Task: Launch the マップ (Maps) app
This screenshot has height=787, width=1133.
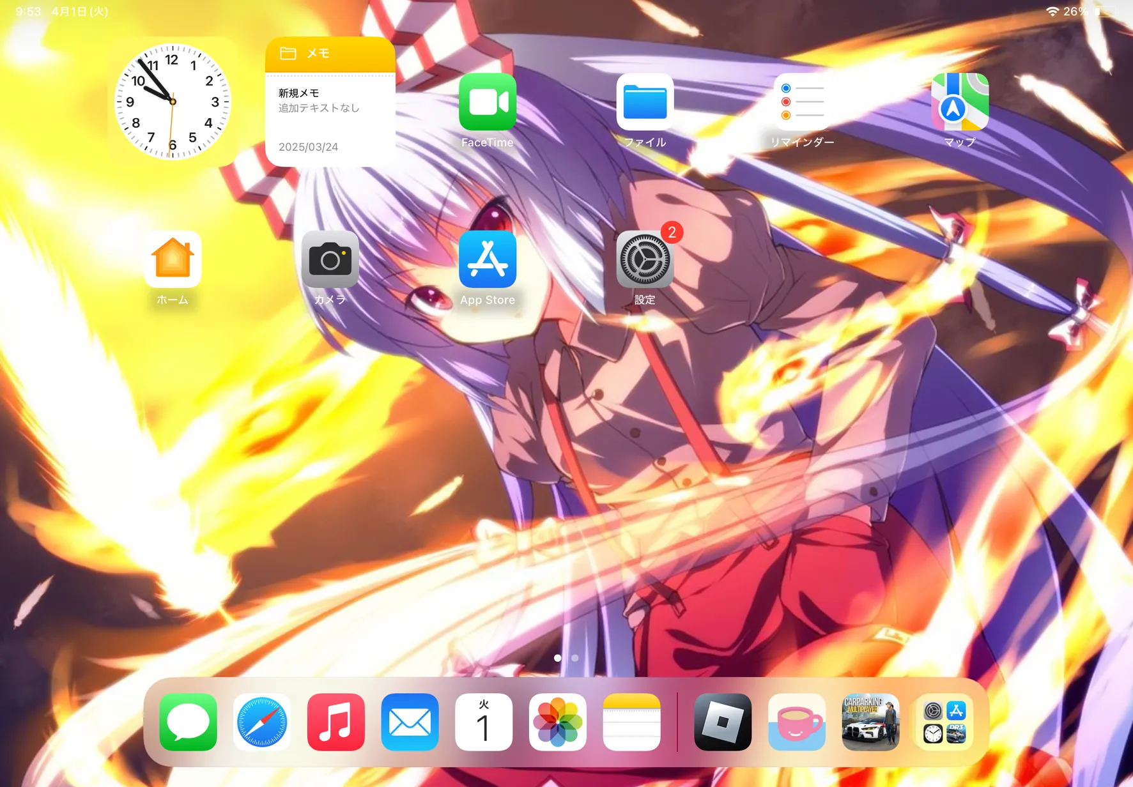Action: 960,102
